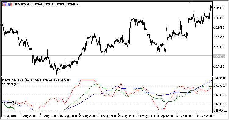Open the Depth of Market table icon
The image size is (229, 120).
(x=5, y=5)
